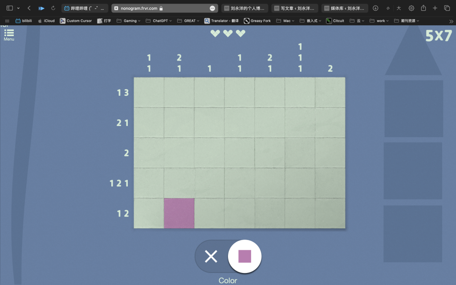
Task: Click the nonogram.frvr.com address bar
Action: point(160,8)
